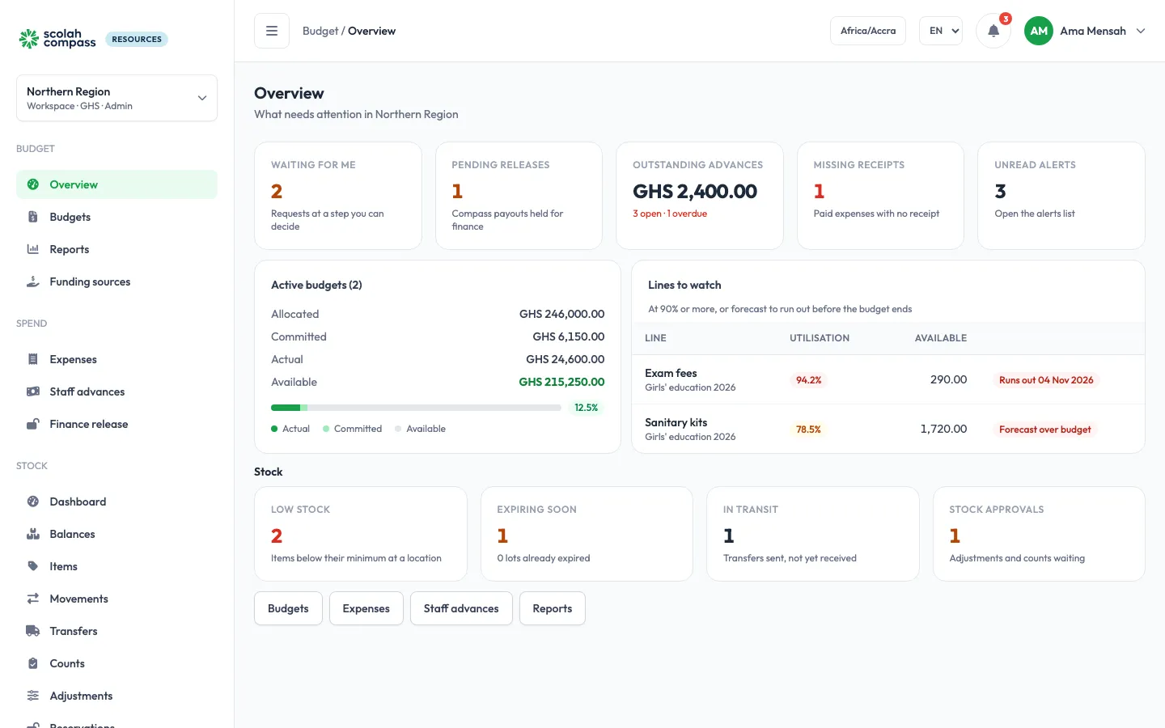The image size is (1165, 728).
Task: Click the Reports shortcut button below Stock
Action: (553, 608)
